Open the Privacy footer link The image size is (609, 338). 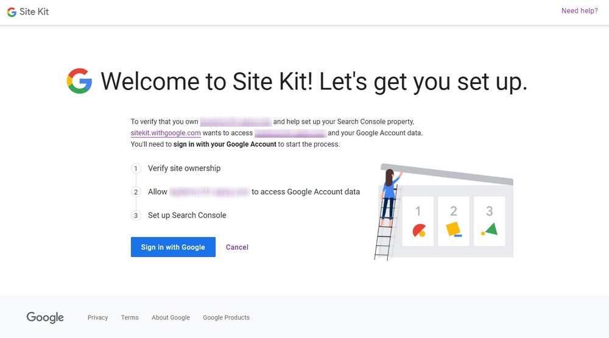coord(98,317)
